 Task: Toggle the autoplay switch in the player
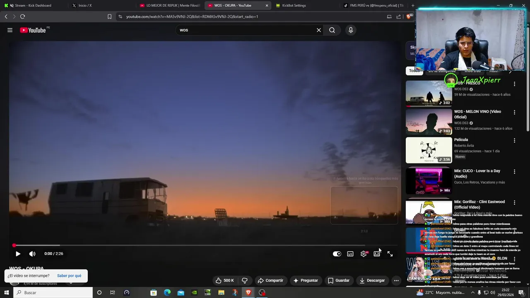coord(337,254)
